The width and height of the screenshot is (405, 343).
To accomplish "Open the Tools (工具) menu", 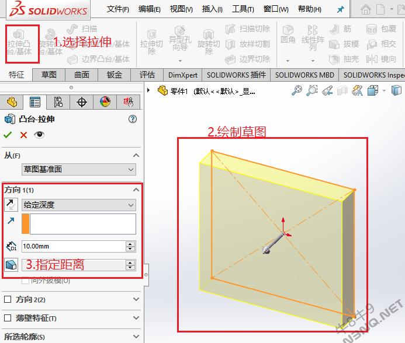I will 243,9.
